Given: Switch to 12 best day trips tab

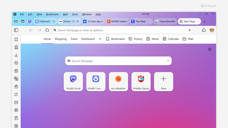Looking at the screenshot, I should pyautogui.click(x=93, y=21).
